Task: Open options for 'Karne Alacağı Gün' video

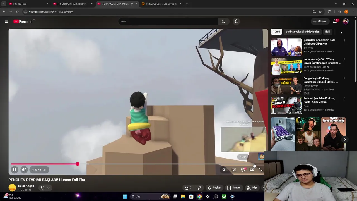Action: tap(344, 60)
